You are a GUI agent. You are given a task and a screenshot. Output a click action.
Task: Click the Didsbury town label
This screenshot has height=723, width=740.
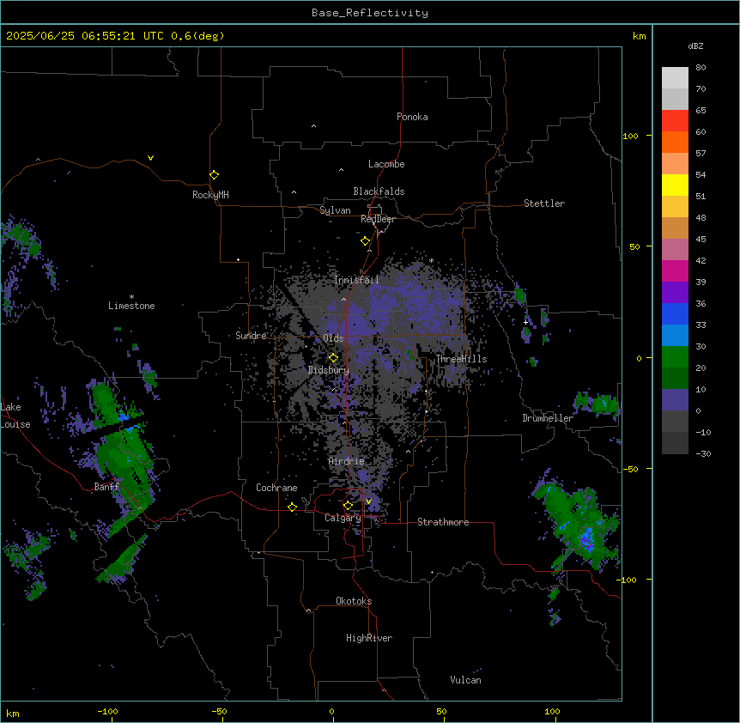click(329, 370)
